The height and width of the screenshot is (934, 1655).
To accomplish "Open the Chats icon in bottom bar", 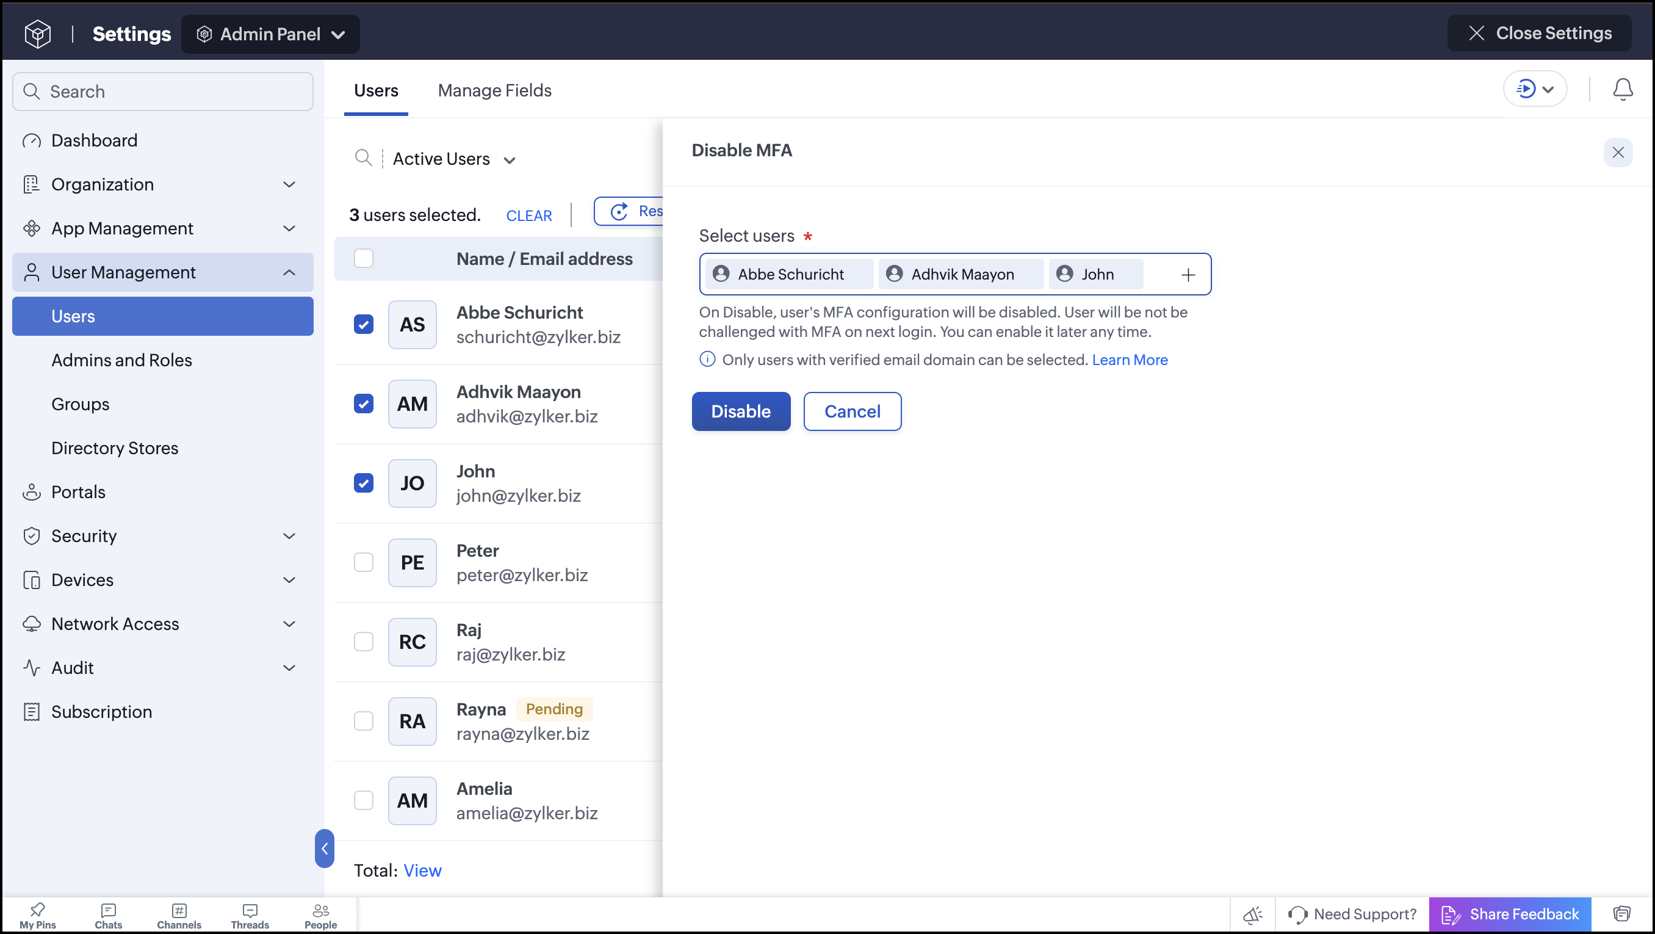I will 108,915.
